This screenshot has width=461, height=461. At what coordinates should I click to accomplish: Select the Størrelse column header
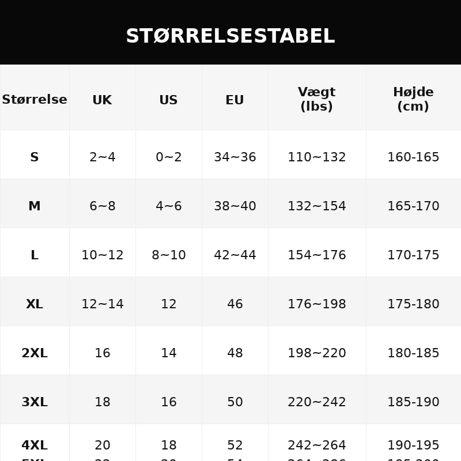tap(35, 99)
